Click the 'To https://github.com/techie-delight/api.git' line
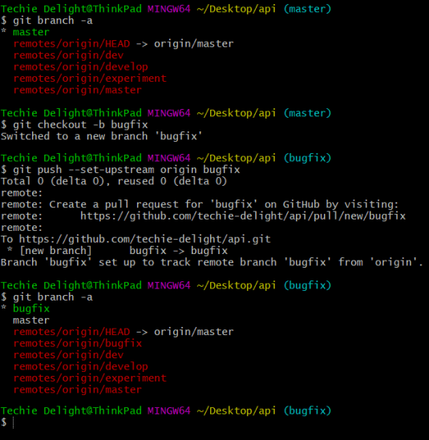 (136, 239)
